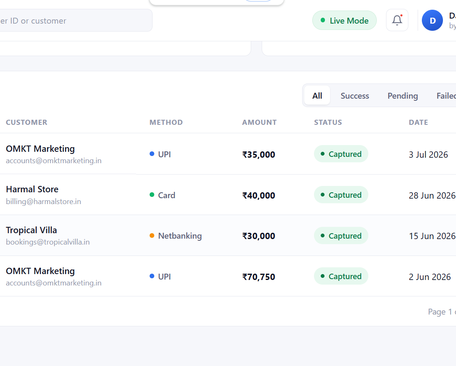
Task: Click the Page 1 pagination text
Action: coord(442,312)
